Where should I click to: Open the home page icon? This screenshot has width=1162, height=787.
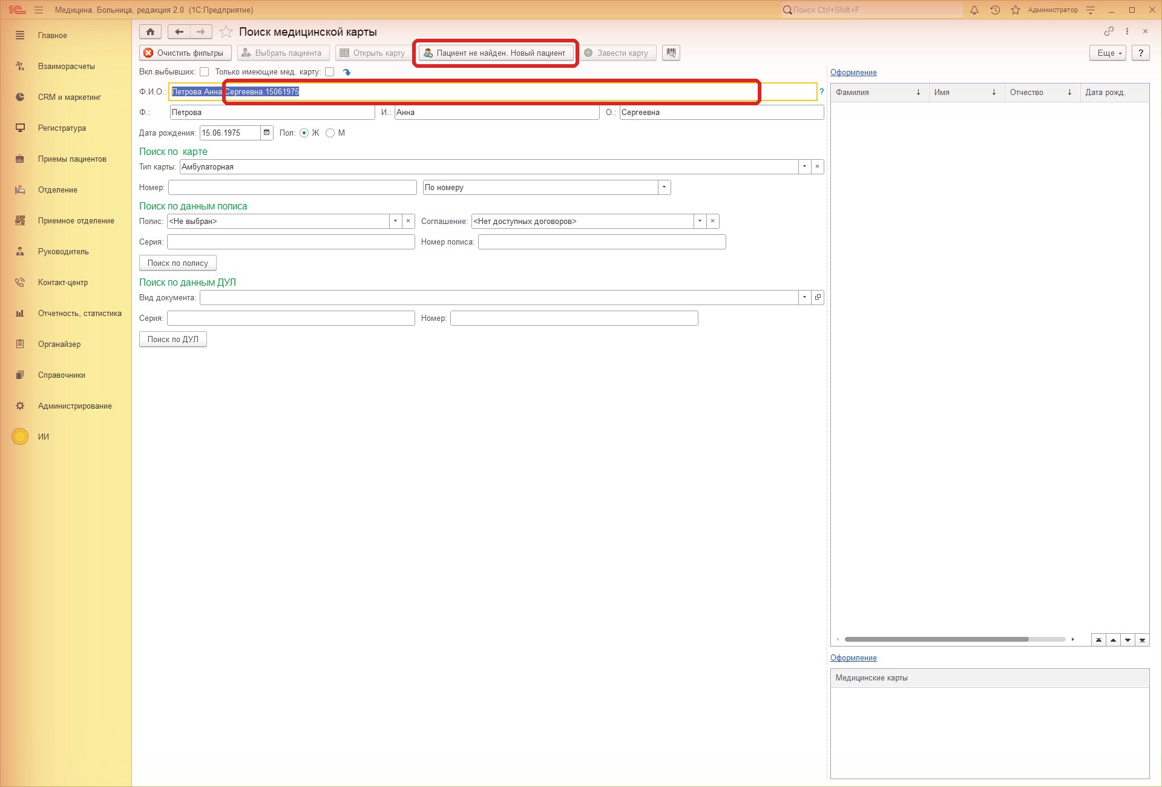[150, 32]
